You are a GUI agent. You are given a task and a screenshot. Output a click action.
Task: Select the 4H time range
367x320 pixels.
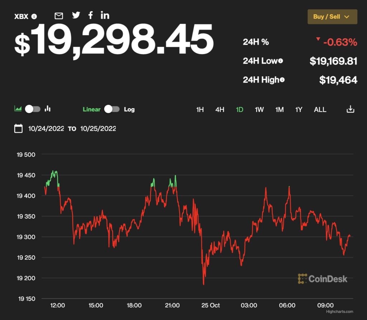(x=220, y=110)
